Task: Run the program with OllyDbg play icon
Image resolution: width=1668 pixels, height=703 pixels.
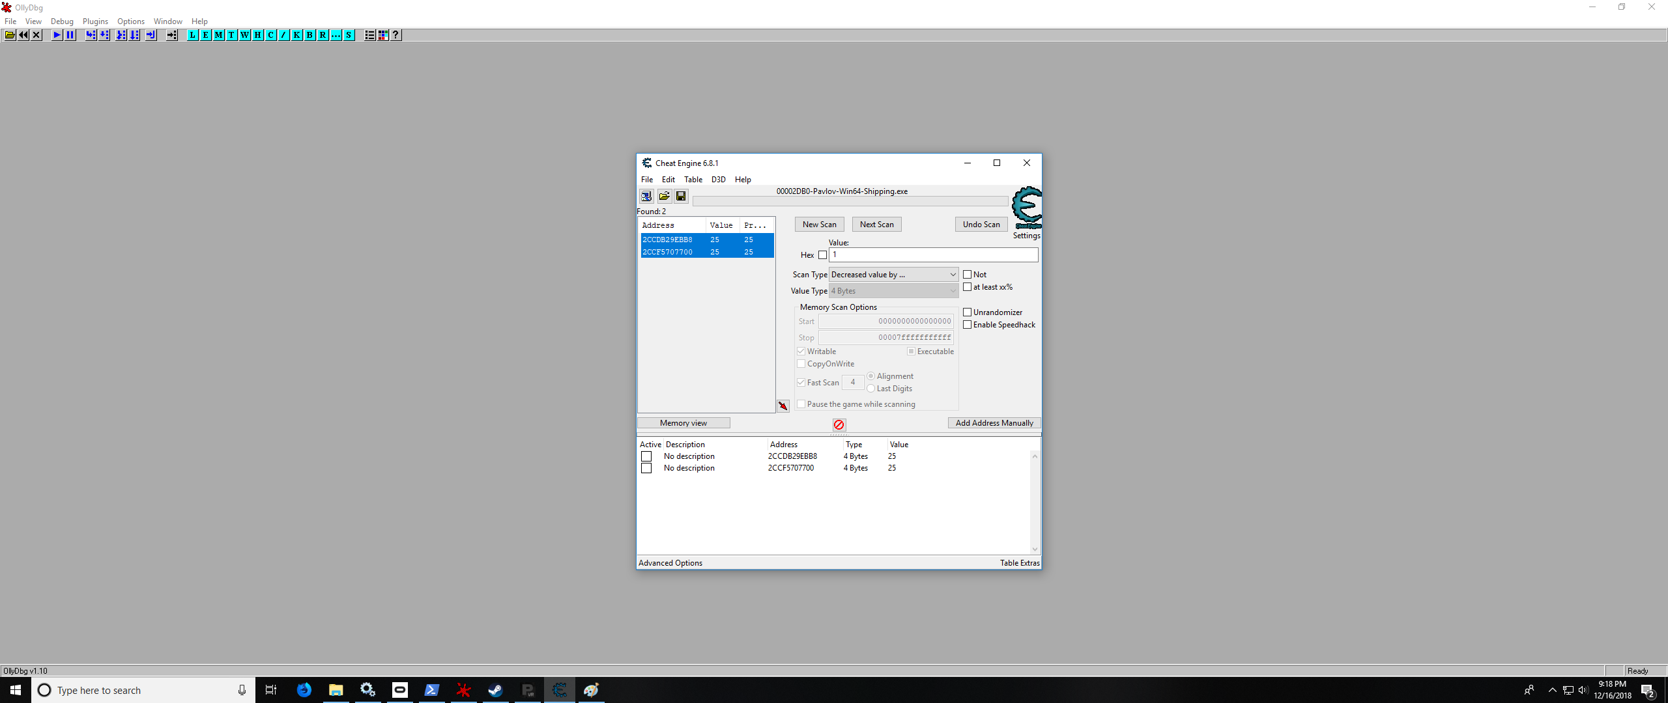Action: [x=57, y=35]
